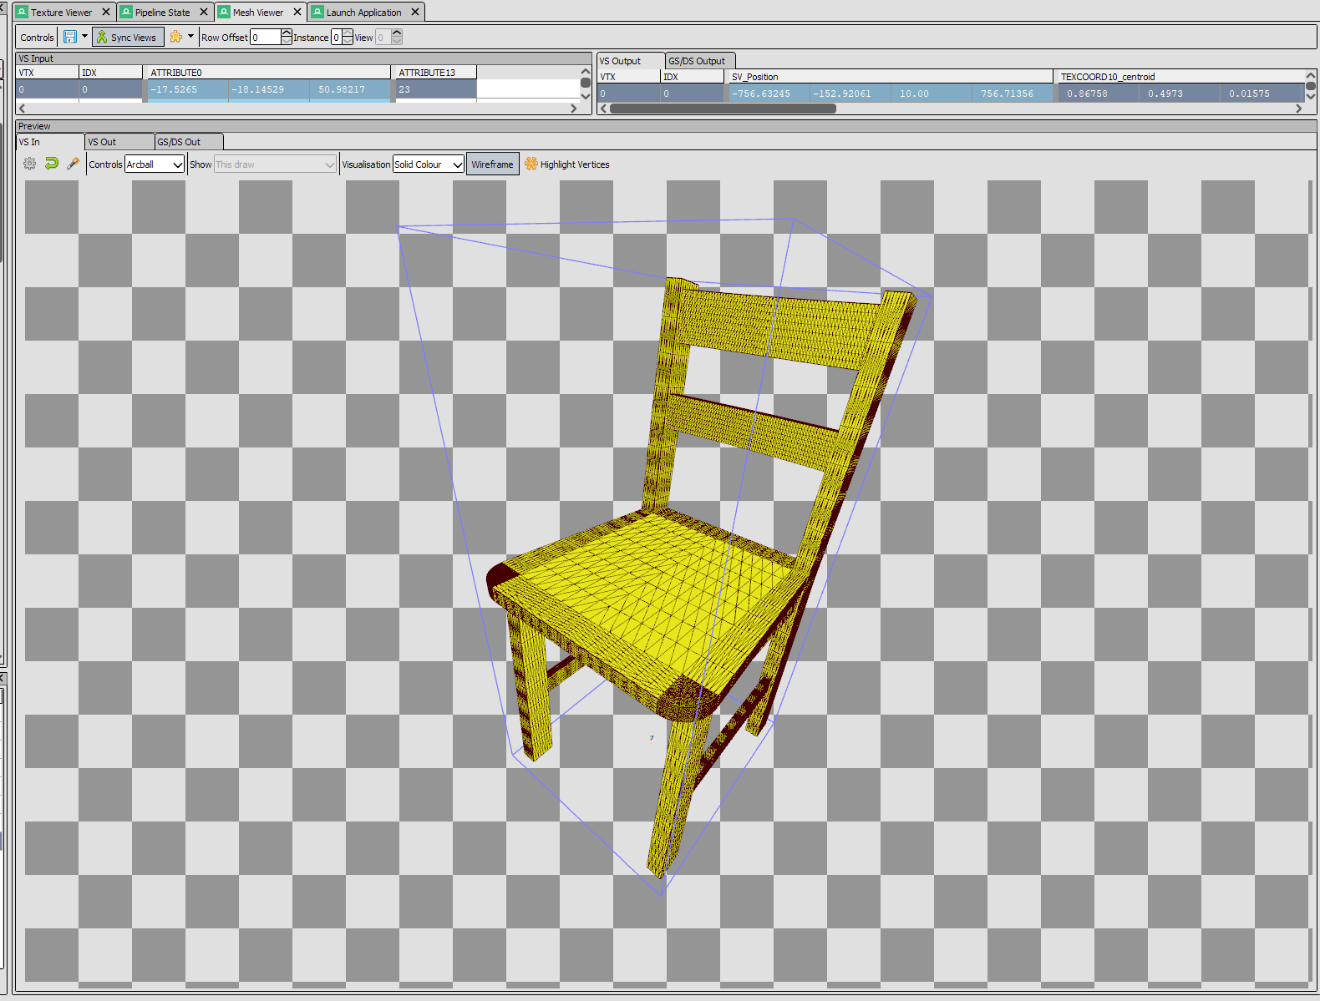Close the Launch Application tab

tap(415, 12)
